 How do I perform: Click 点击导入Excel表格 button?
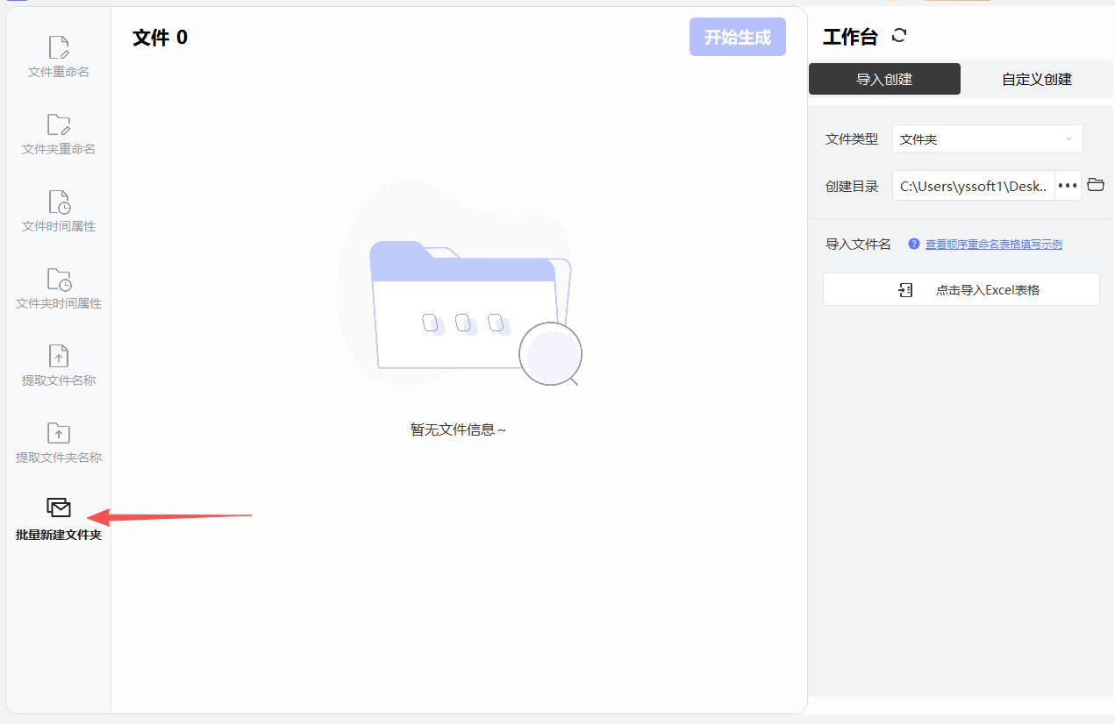tap(961, 289)
